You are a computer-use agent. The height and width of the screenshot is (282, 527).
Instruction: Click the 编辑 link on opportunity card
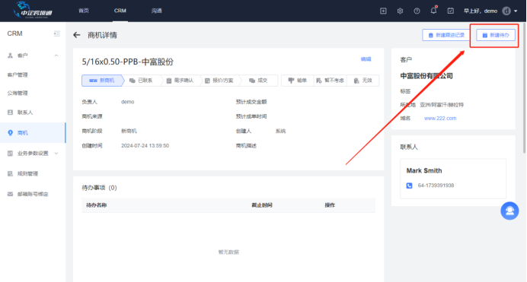tap(366, 59)
